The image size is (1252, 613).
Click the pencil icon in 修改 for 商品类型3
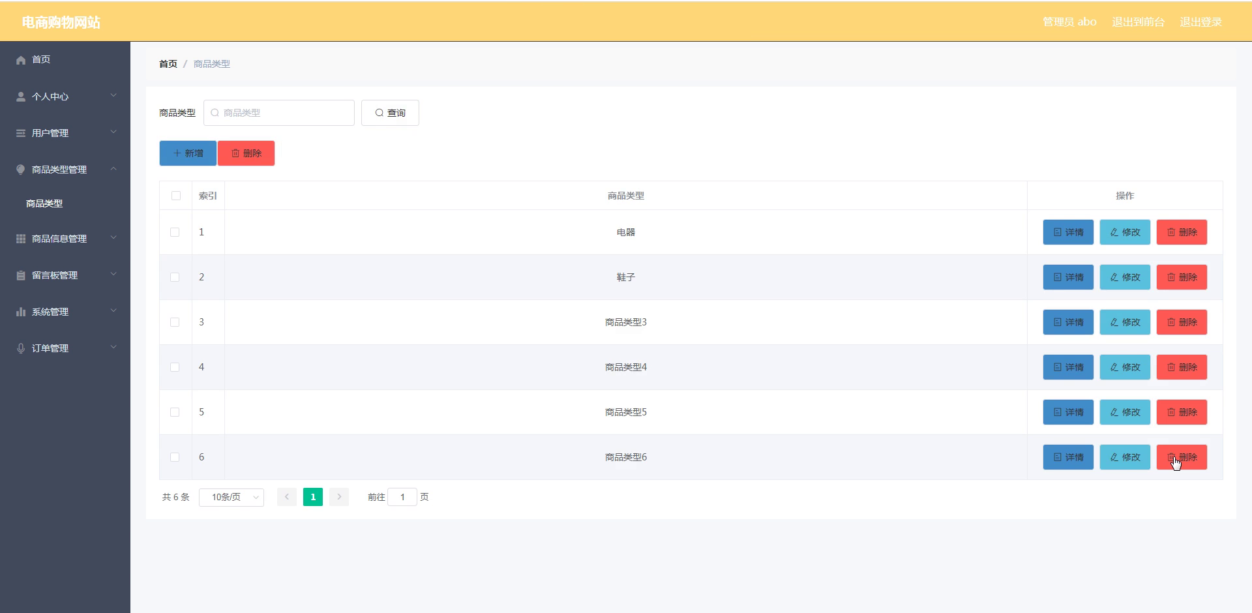point(1114,322)
